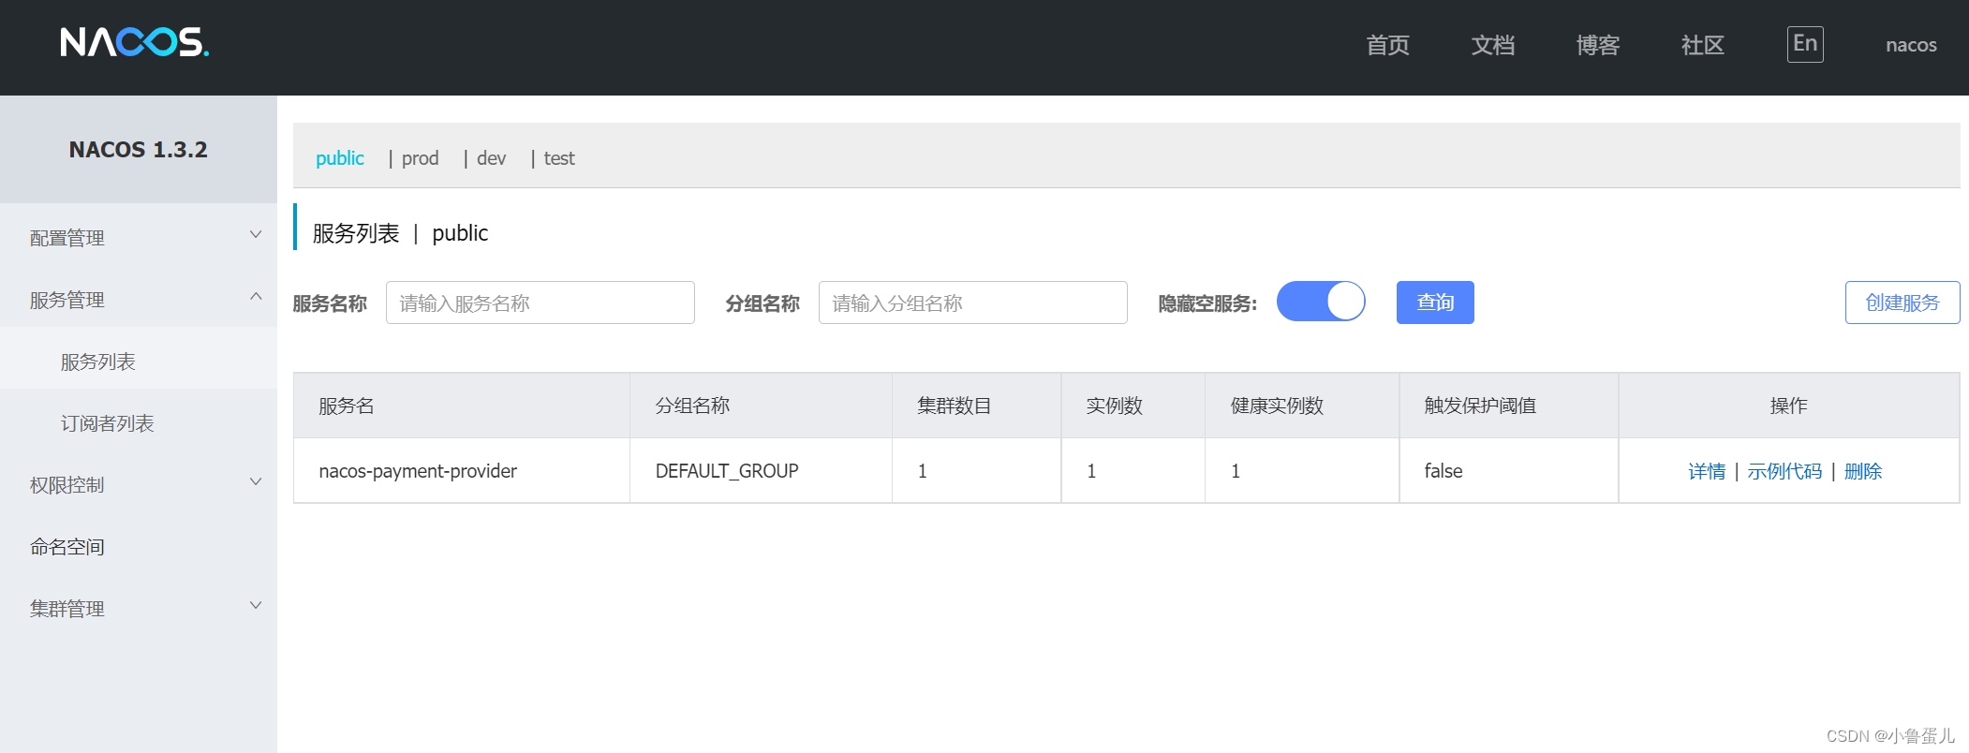Viewport: 1969px width, 753px height.
Task: Focus the 分组名称 input field
Action: click(973, 303)
